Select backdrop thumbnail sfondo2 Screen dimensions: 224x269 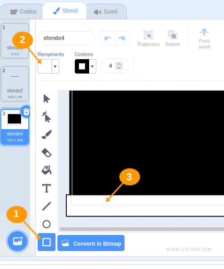(x=15, y=84)
